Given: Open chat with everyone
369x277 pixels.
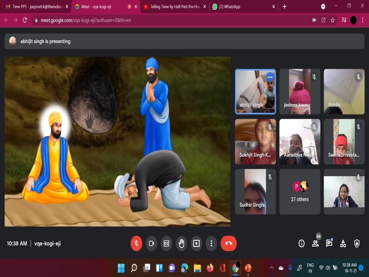Looking at the screenshot, I should point(329,243).
